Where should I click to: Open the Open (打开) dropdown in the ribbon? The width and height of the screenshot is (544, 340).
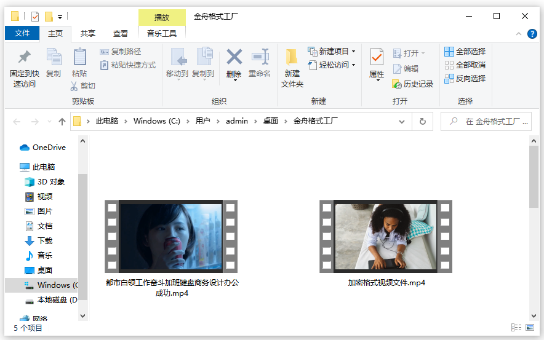tap(423, 53)
